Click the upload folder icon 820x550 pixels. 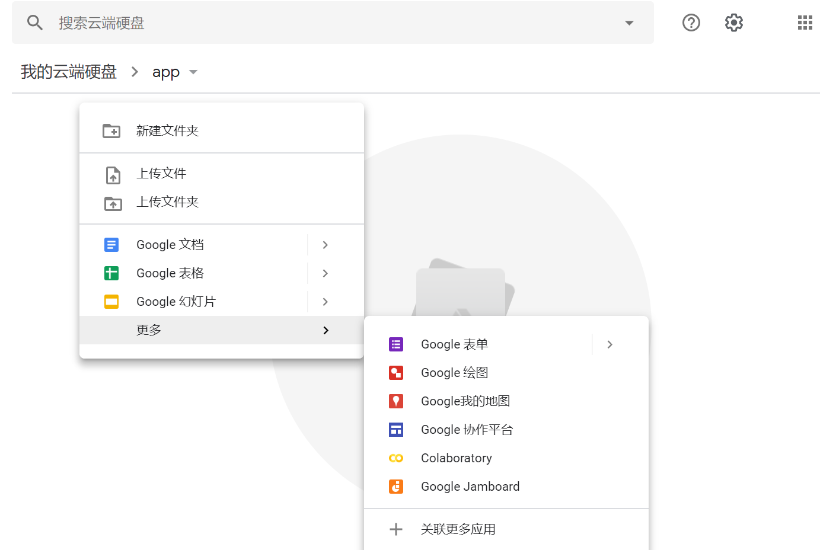point(113,203)
